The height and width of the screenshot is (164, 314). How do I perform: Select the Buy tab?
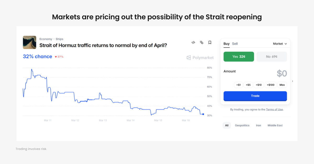(226, 44)
